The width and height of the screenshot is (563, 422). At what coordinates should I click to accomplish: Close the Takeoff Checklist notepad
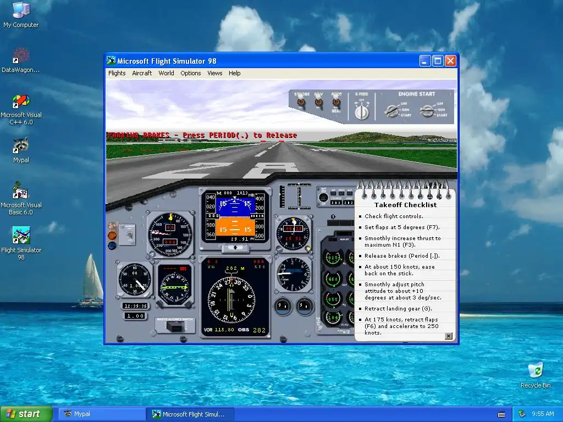[x=449, y=336]
